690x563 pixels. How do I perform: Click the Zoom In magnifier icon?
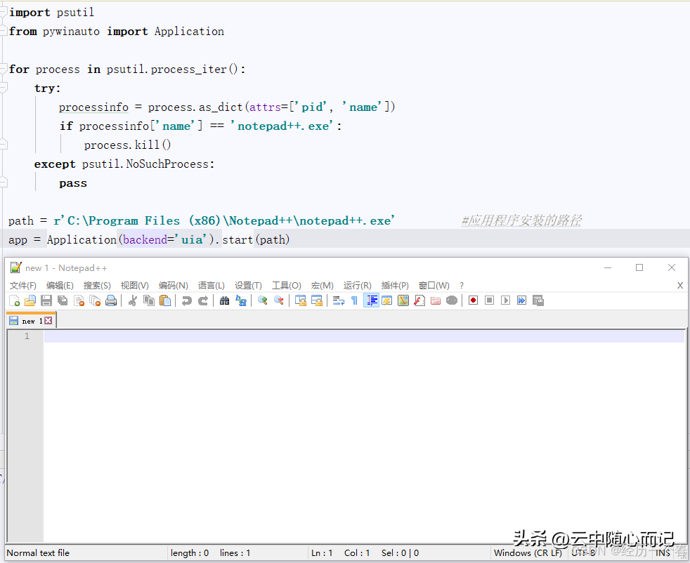[263, 300]
